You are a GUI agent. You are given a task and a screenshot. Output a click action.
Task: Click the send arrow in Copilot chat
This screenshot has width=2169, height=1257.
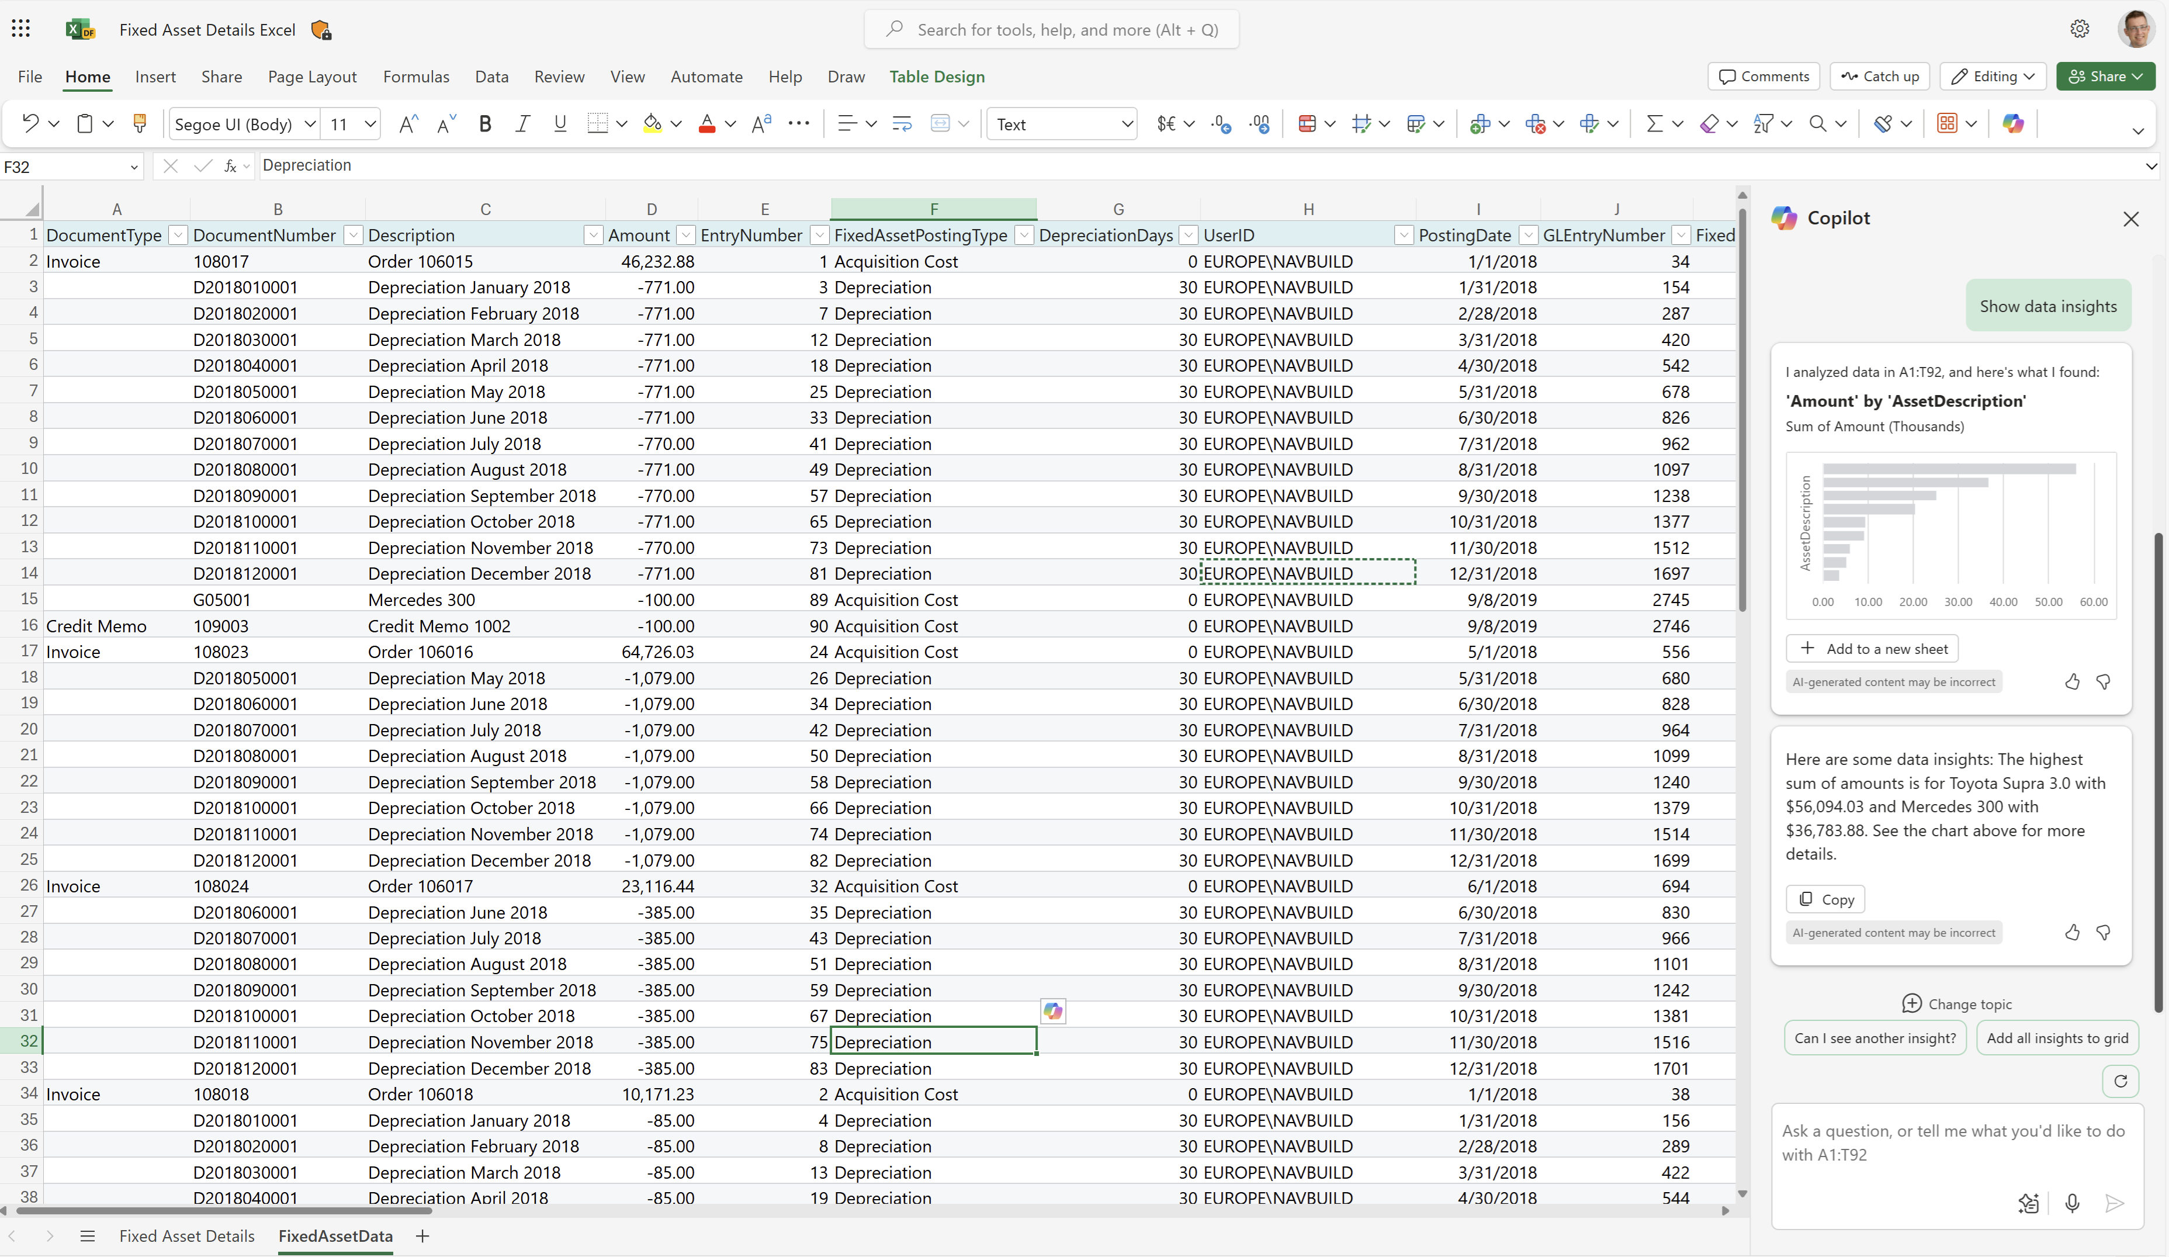click(x=2115, y=1204)
